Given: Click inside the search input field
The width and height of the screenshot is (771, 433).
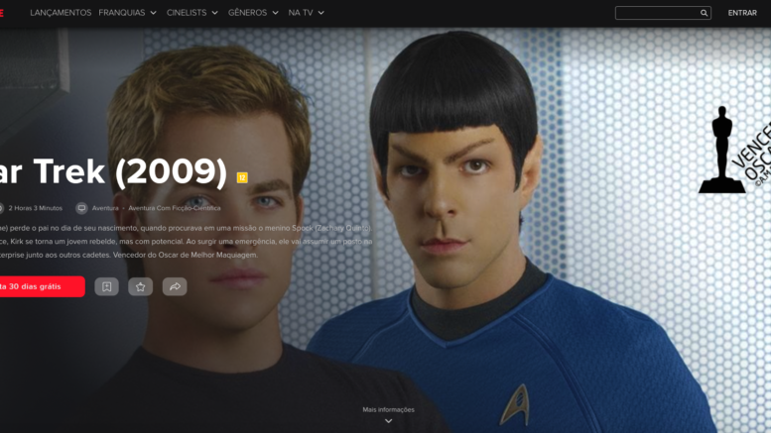Looking at the screenshot, I should 657,13.
